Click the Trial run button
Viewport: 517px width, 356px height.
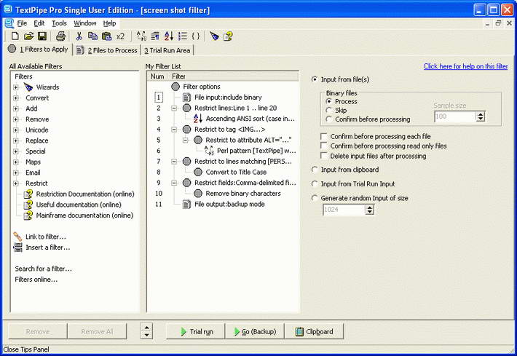196,331
